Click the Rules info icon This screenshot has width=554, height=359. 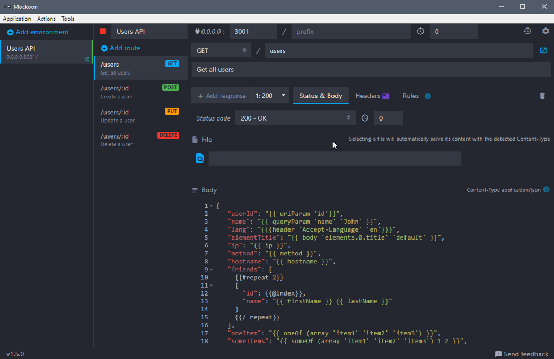(x=427, y=96)
